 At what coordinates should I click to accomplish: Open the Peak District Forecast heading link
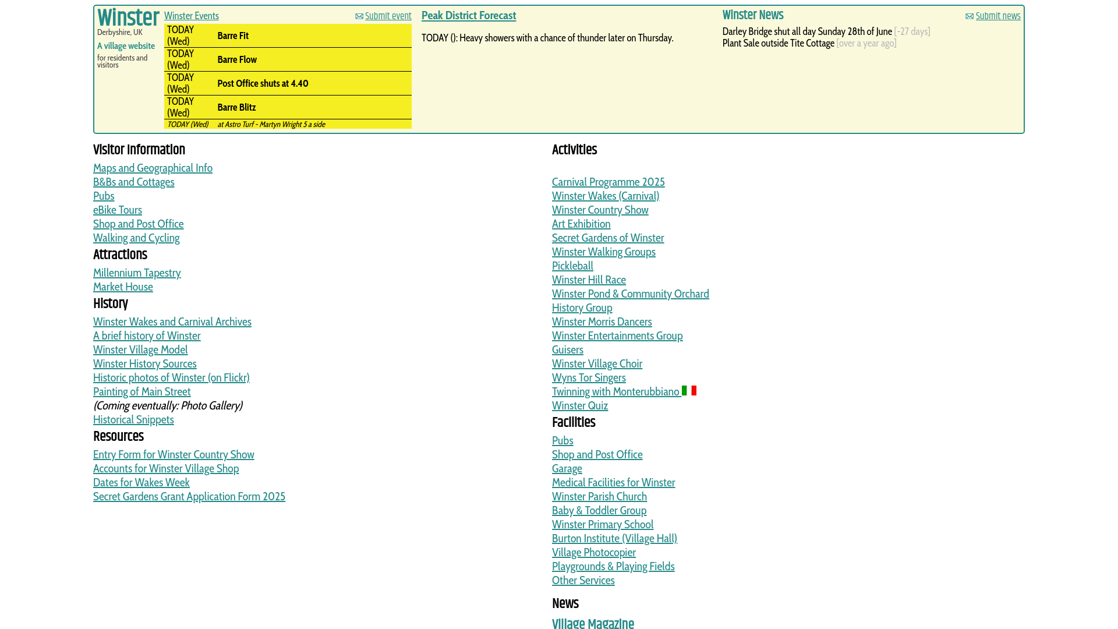pos(469,16)
